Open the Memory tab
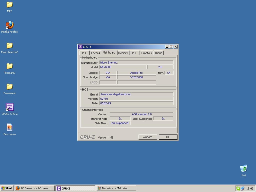The width and height of the screenshot is (256, 192). 123,53
